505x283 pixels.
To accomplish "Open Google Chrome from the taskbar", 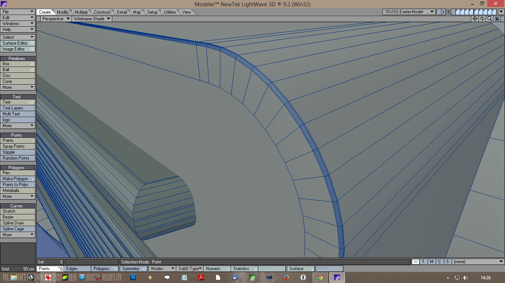I will 320,277.
